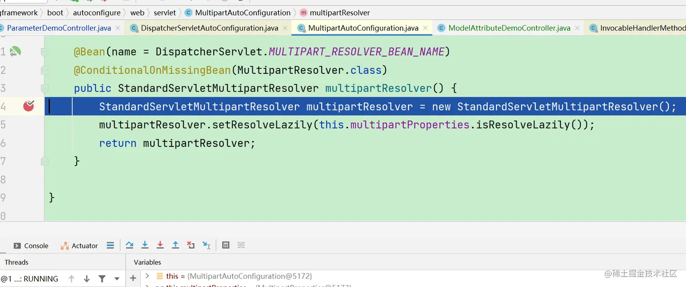
Task: Click the threads filter funnel icon
Action: 102,279
